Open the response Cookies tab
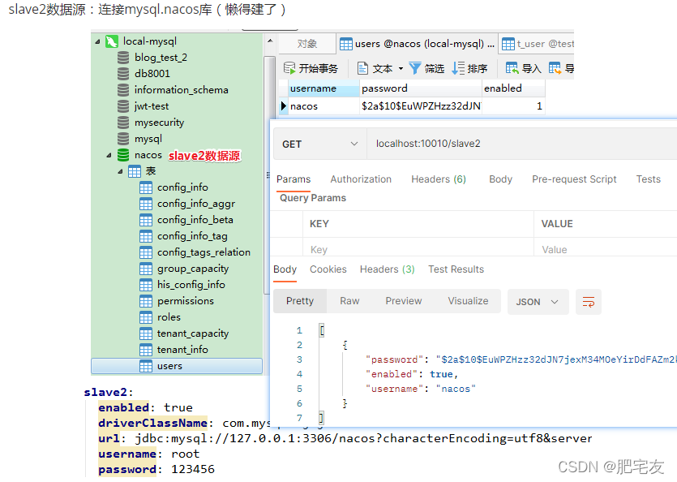The width and height of the screenshot is (677, 482). click(x=328, y=269)
